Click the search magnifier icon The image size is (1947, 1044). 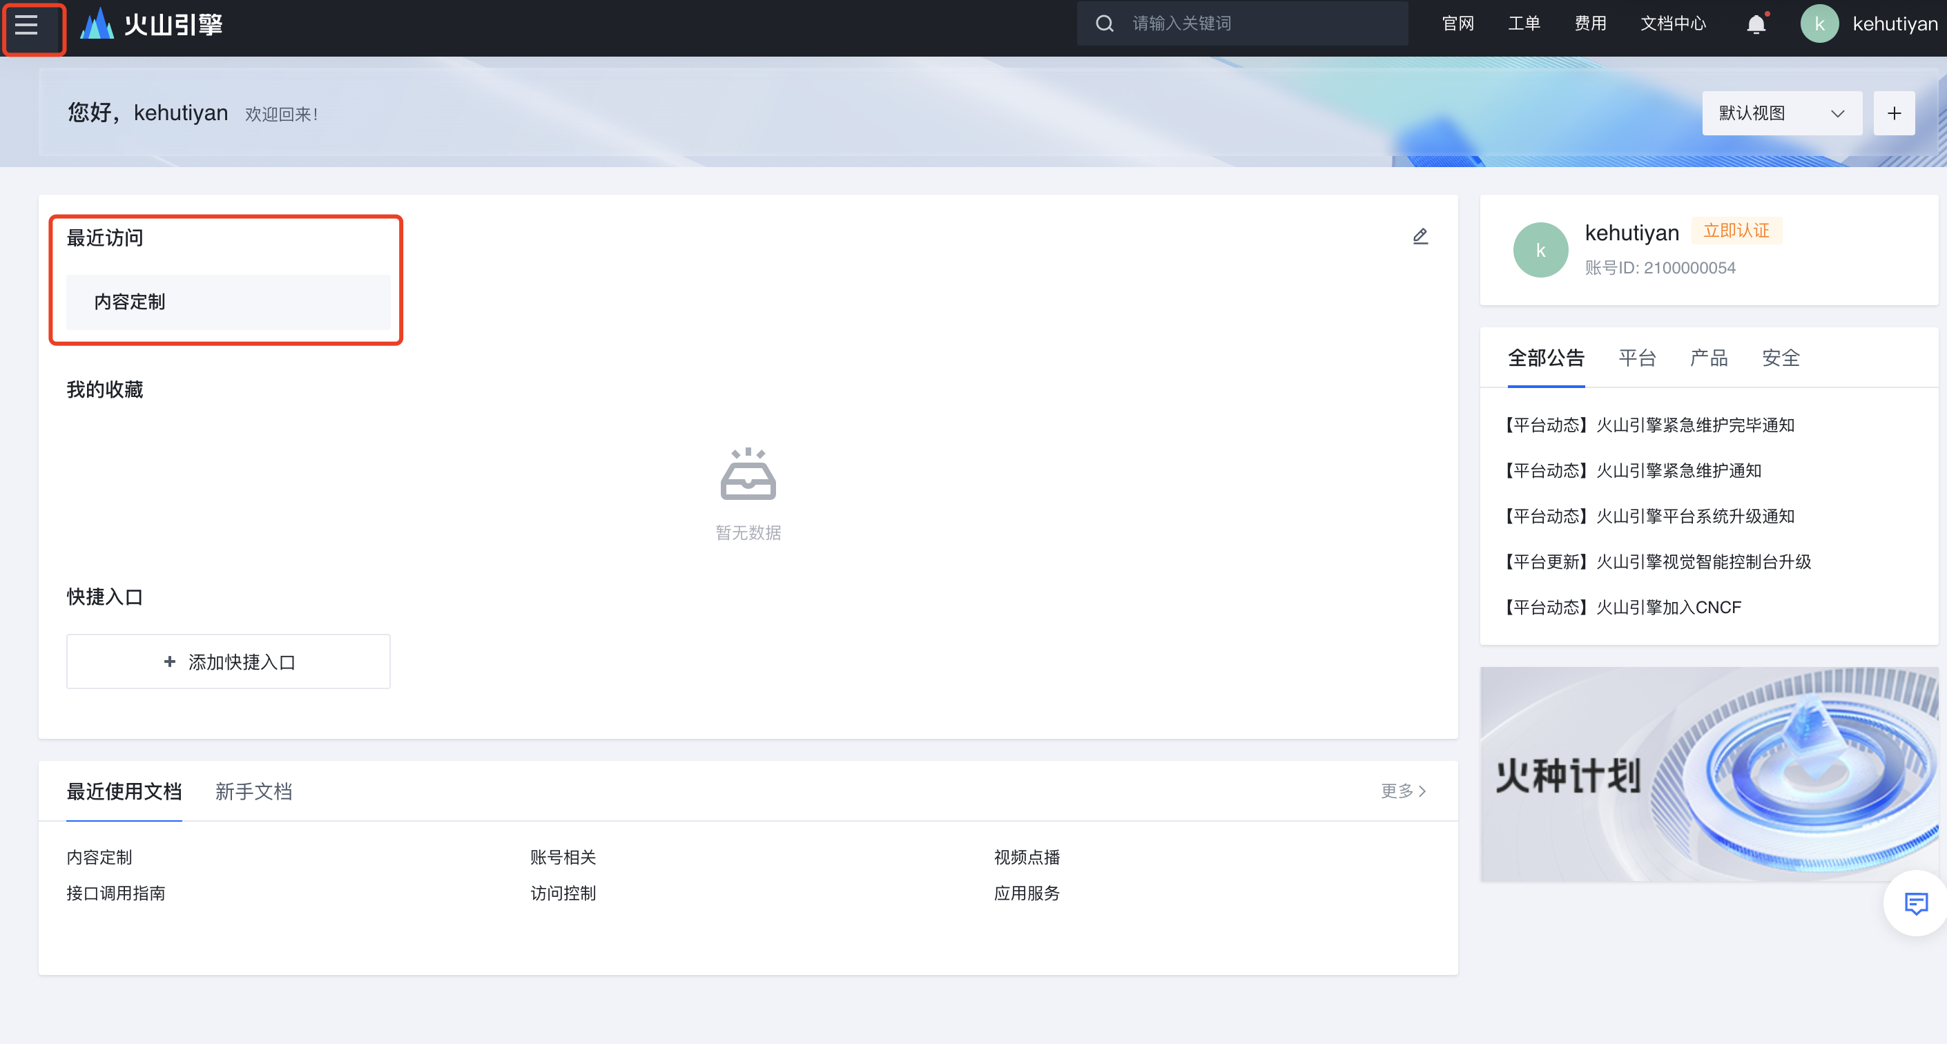(1104, 23)
